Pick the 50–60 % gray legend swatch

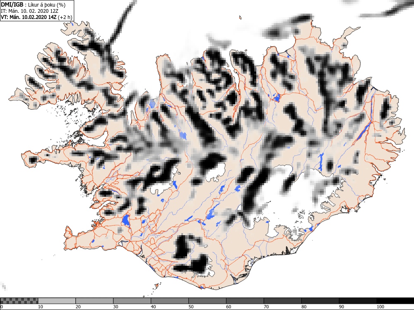[207, 301]
